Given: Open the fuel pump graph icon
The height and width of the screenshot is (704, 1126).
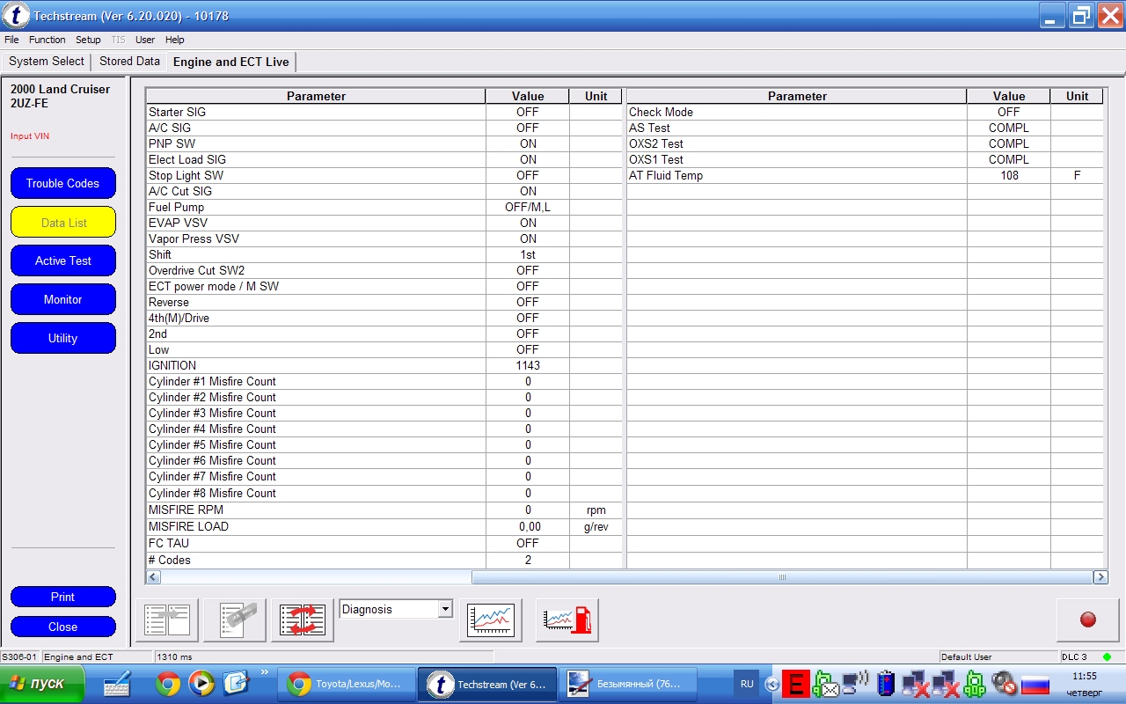Looking at the screenshot, I should (567, 620).
